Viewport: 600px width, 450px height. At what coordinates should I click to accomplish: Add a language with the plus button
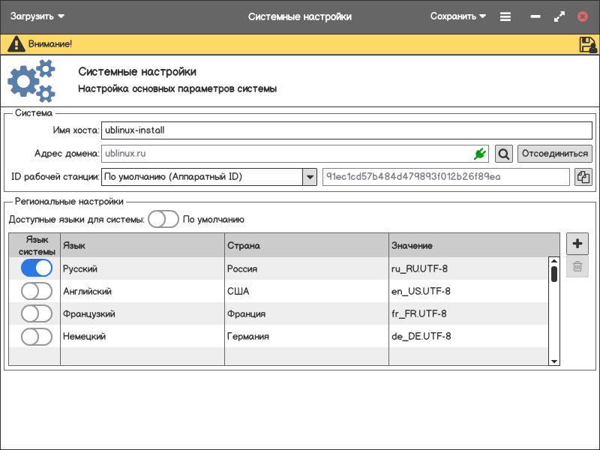[x=577, y=244]
